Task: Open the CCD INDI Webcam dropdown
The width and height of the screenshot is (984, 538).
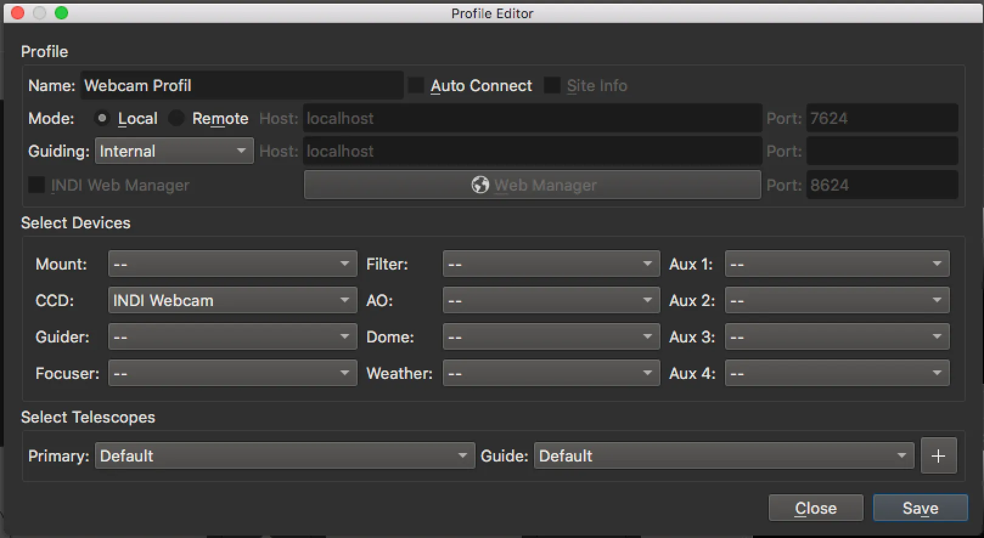Action: coord(232,300)
